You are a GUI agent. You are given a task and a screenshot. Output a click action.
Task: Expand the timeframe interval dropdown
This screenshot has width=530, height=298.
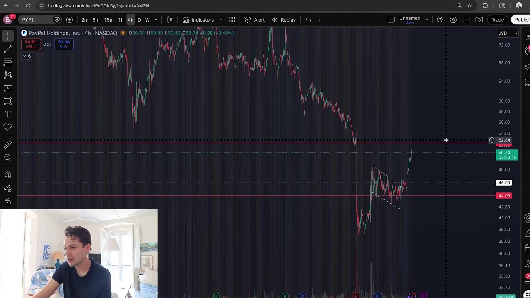156,19
